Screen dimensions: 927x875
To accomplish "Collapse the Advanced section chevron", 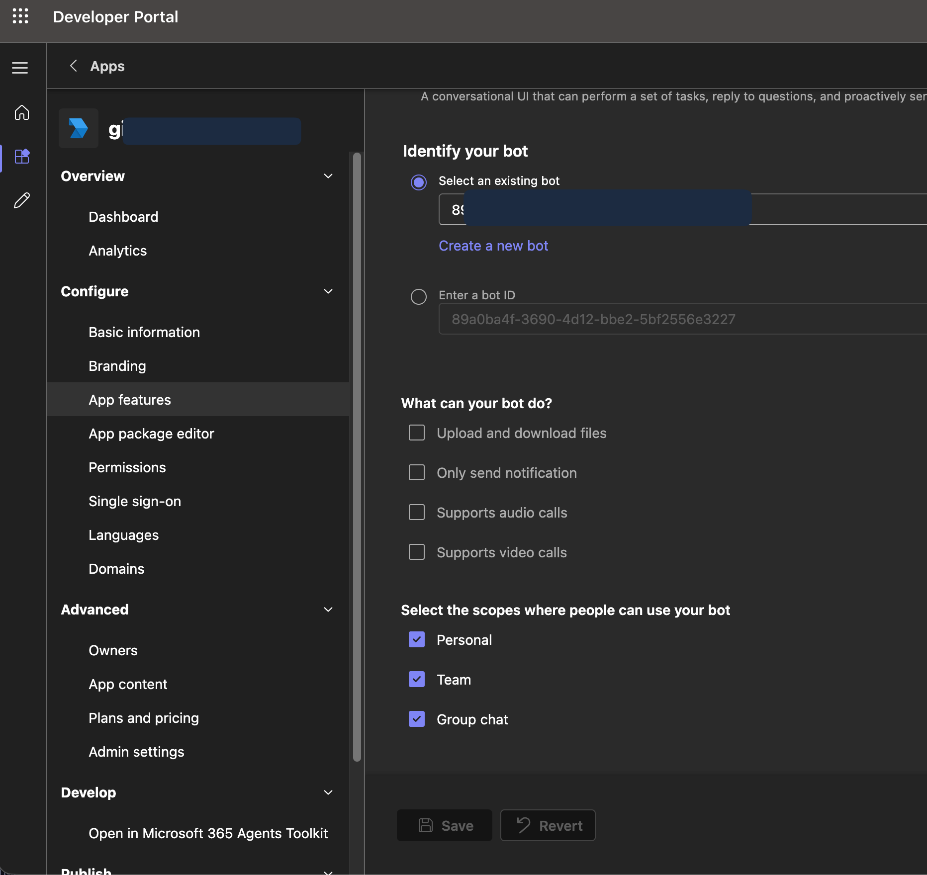I will coord(328,610).
